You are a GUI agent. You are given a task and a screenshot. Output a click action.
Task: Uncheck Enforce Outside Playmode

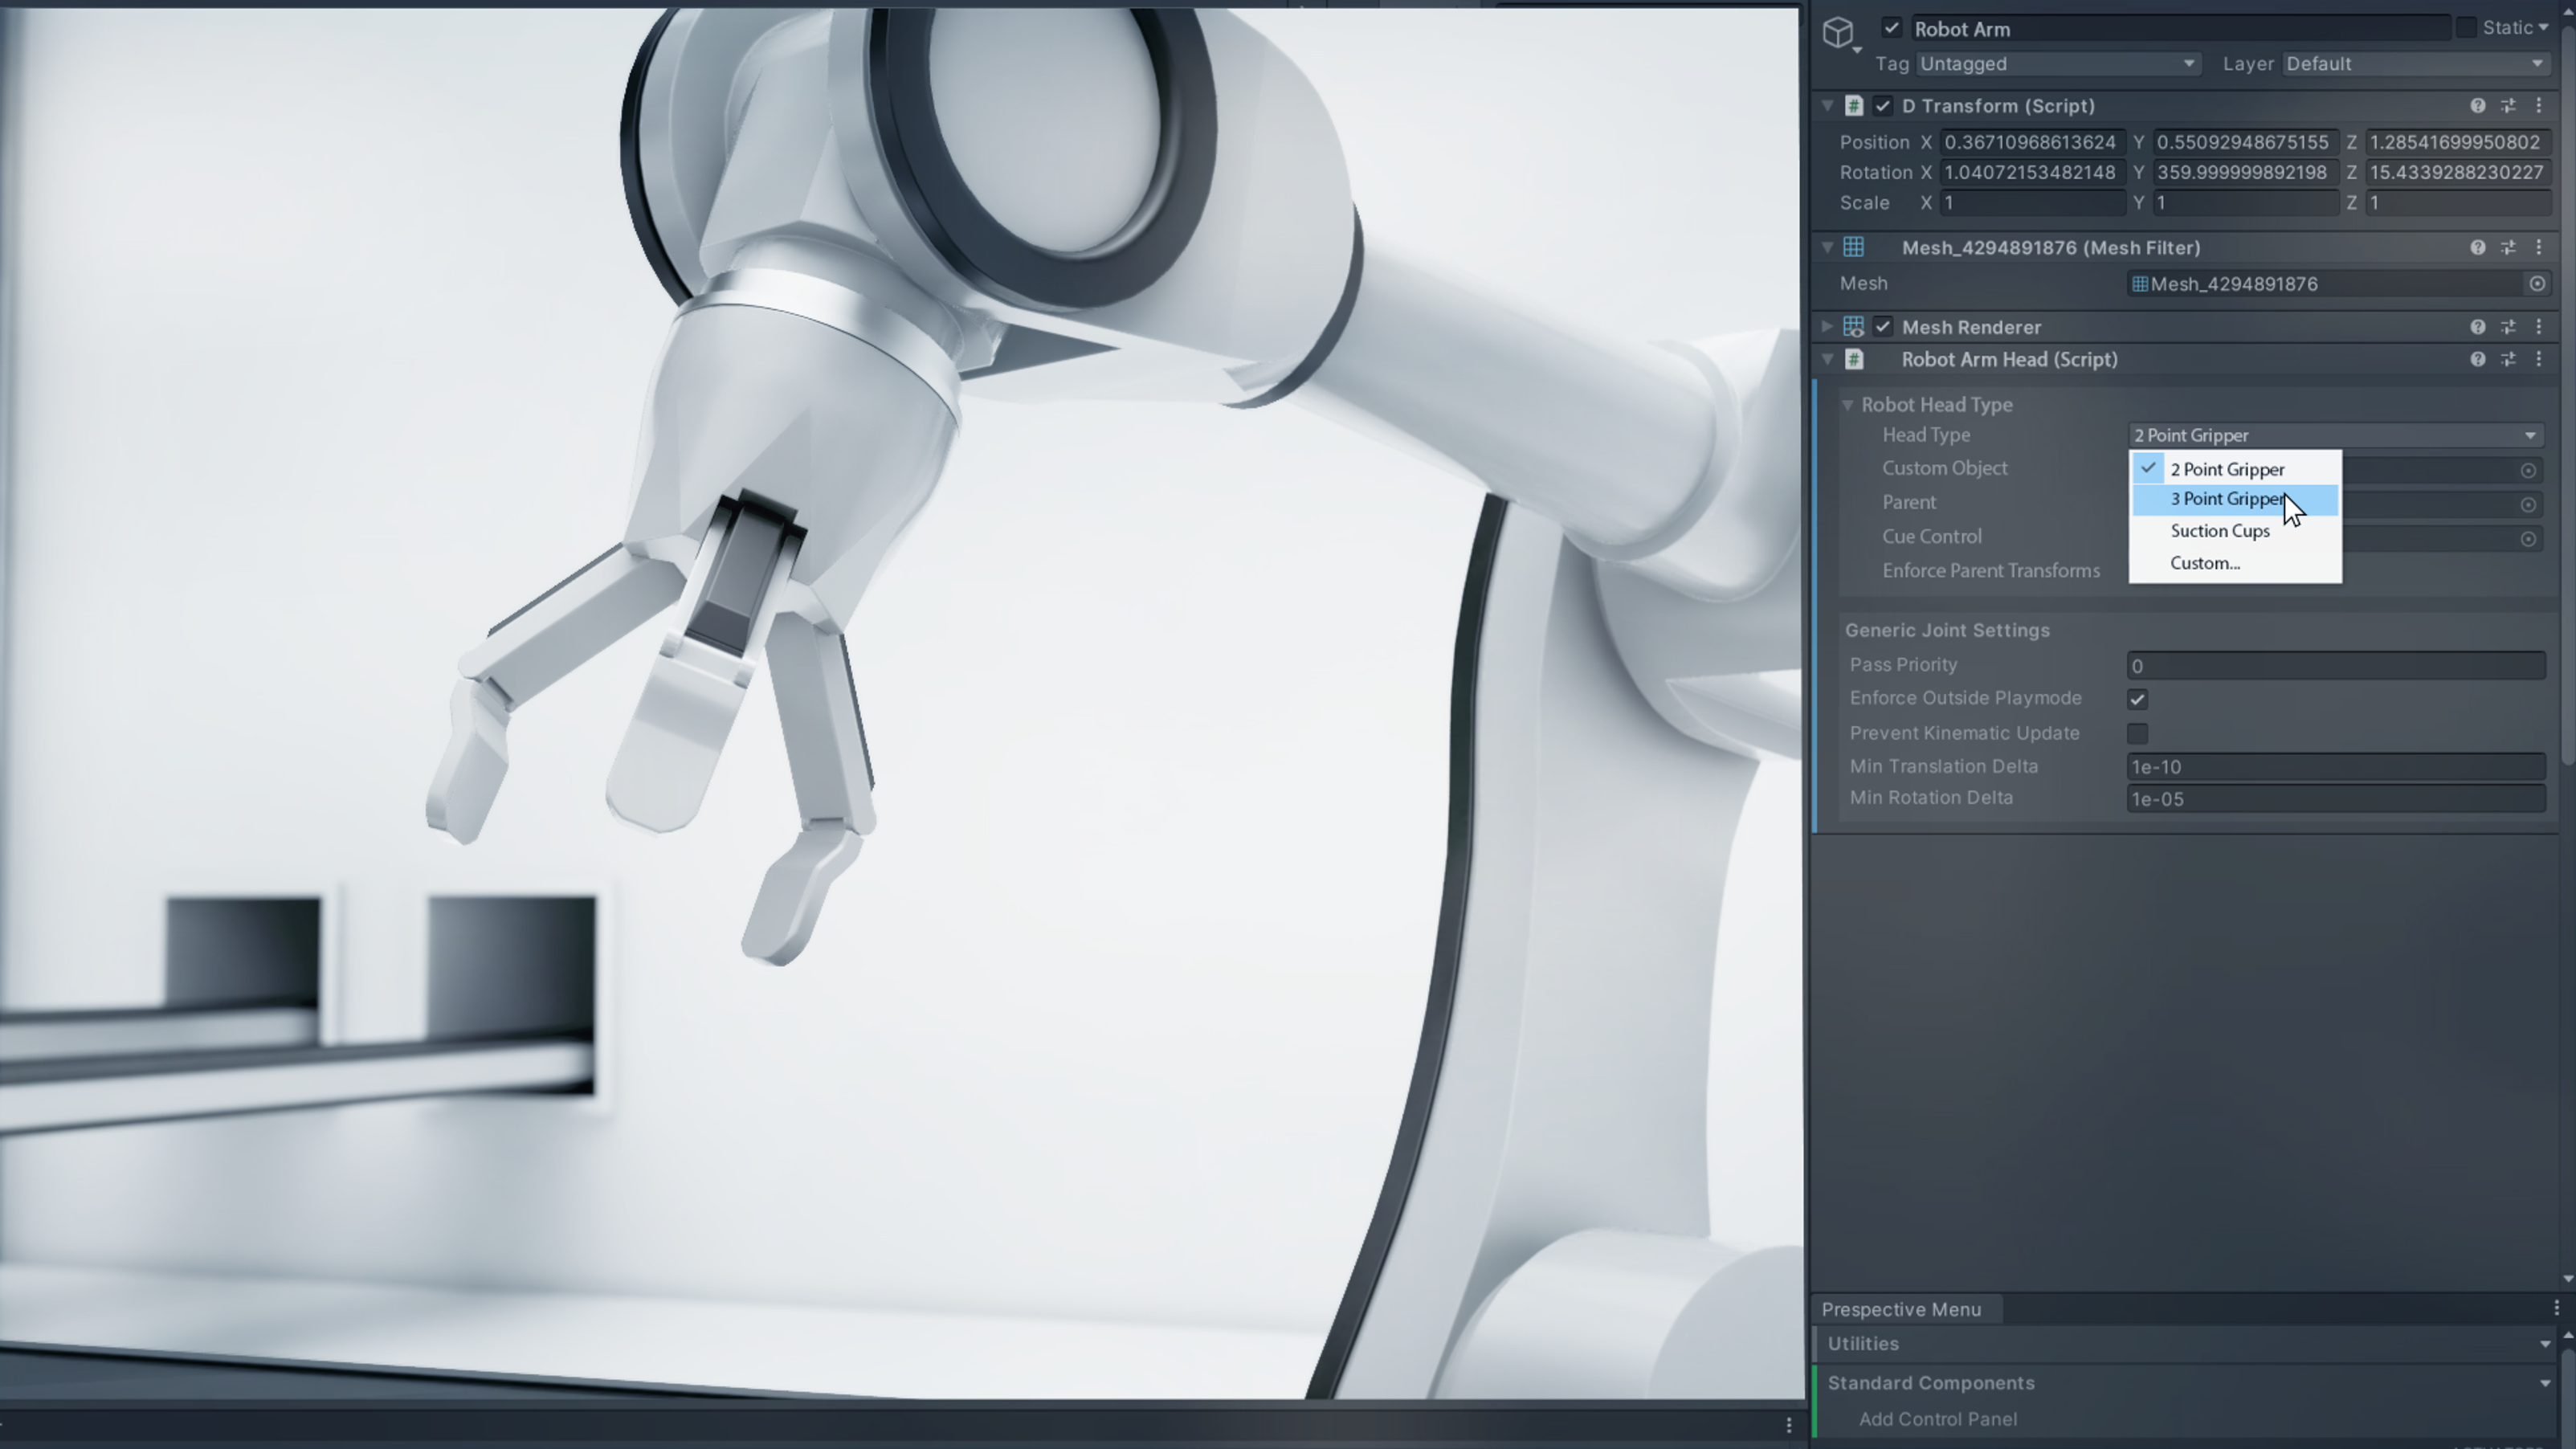click(2137, 699)
